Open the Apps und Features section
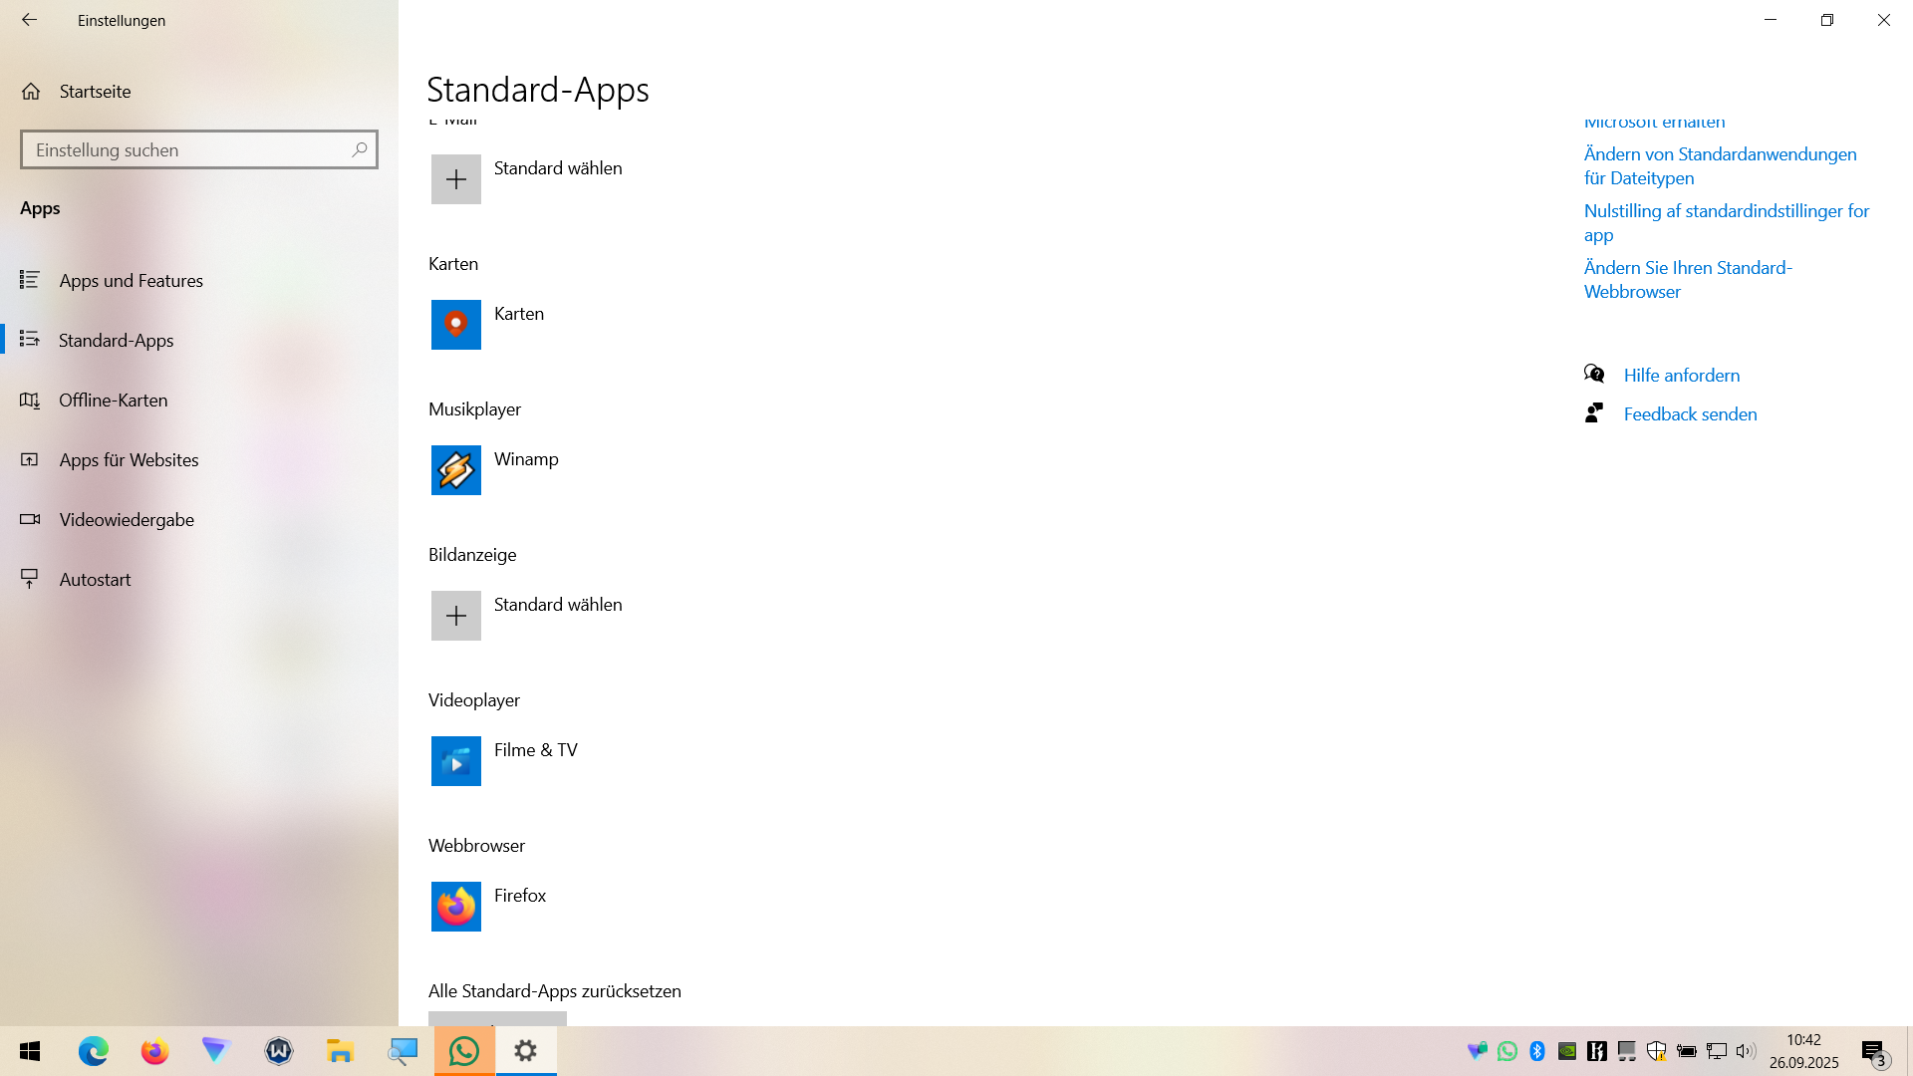 tap(131, 281)
